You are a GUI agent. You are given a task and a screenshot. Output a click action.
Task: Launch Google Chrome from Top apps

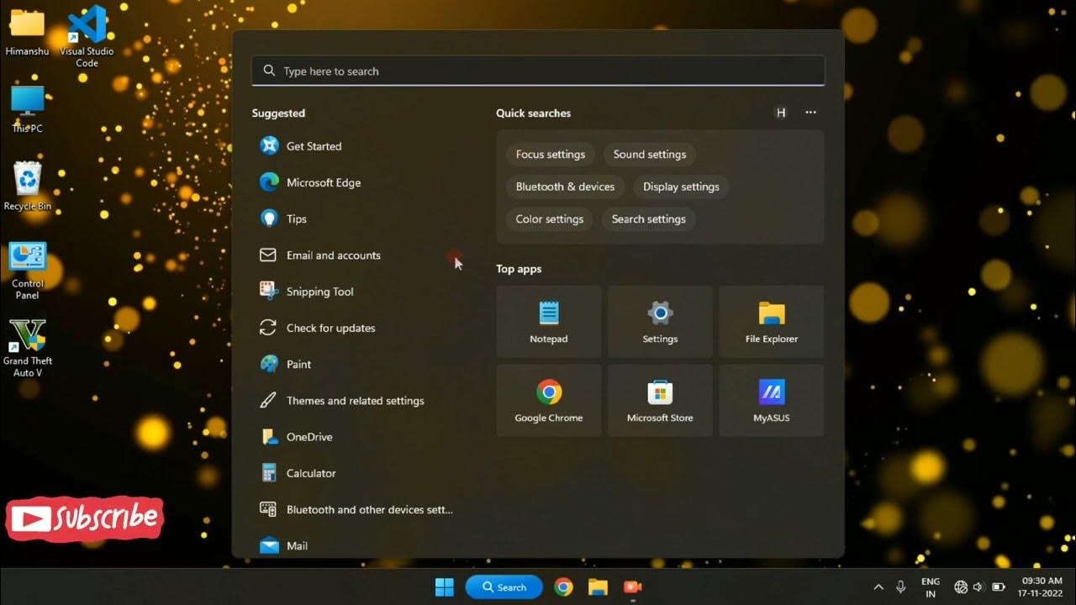click(x=549, y=401)
